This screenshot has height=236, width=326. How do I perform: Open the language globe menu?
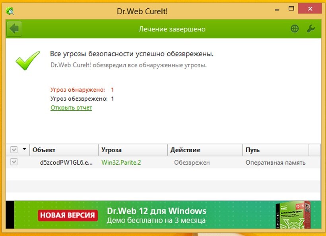click(295, 29)
